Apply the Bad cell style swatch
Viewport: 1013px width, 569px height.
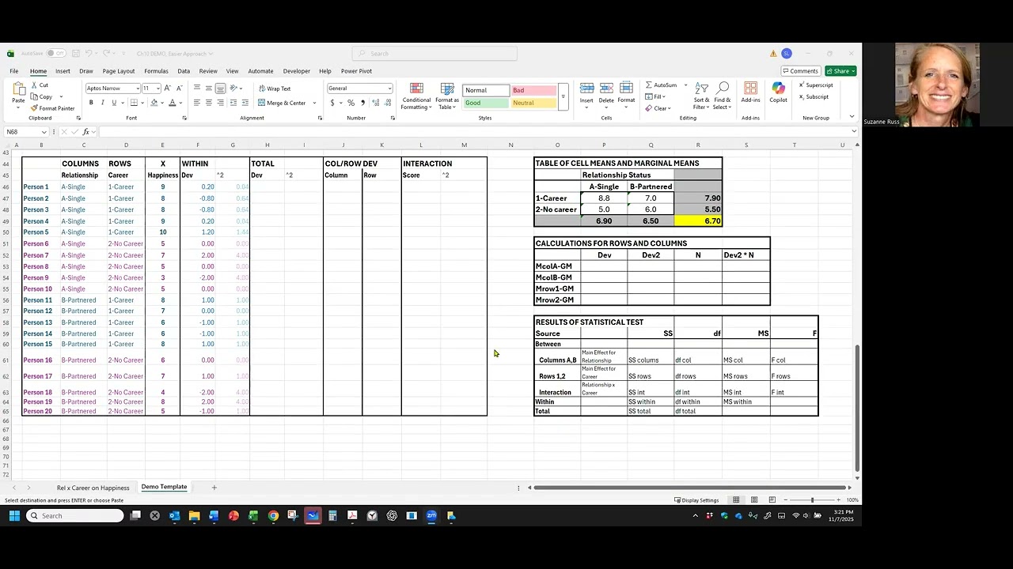[533, 90]
